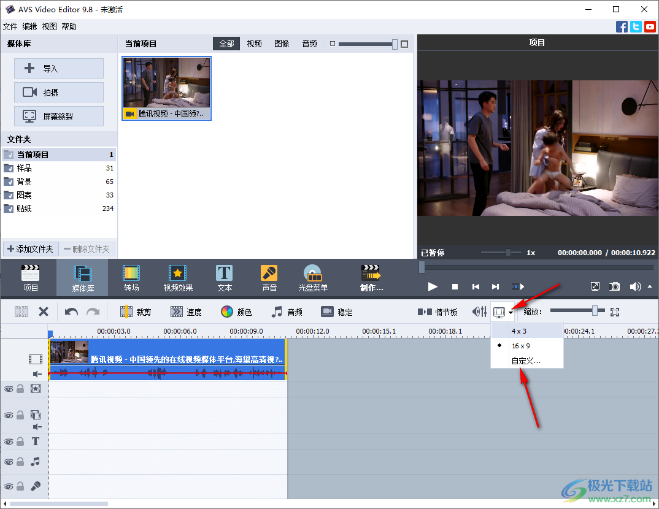Play the preview video
659x509 pixels.
tap(433, 286)
